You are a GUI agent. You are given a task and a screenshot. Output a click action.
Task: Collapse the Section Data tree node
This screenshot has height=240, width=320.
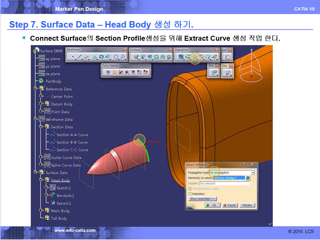(x=41, y=127)
